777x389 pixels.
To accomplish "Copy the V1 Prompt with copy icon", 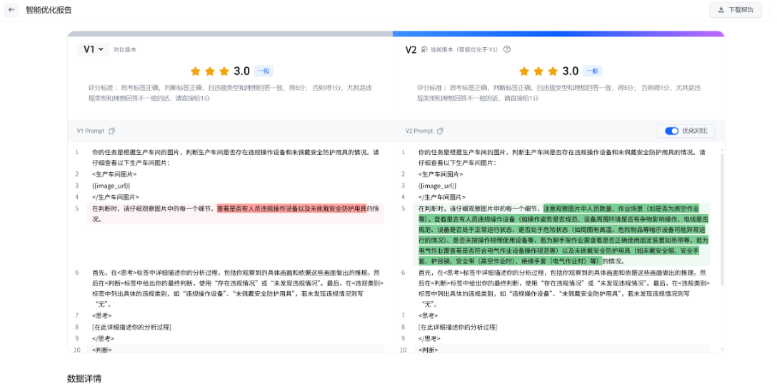I will [111, 131].
